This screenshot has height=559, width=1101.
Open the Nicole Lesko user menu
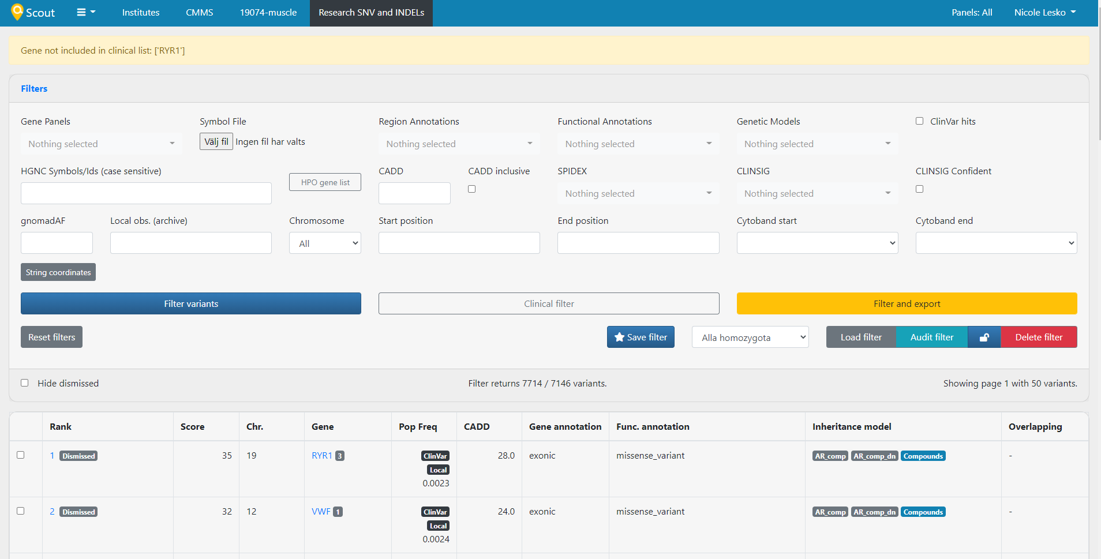pos(1045,12)
